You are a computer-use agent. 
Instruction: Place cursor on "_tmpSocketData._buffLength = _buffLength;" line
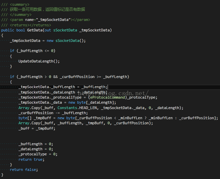[x=63, y=87]
